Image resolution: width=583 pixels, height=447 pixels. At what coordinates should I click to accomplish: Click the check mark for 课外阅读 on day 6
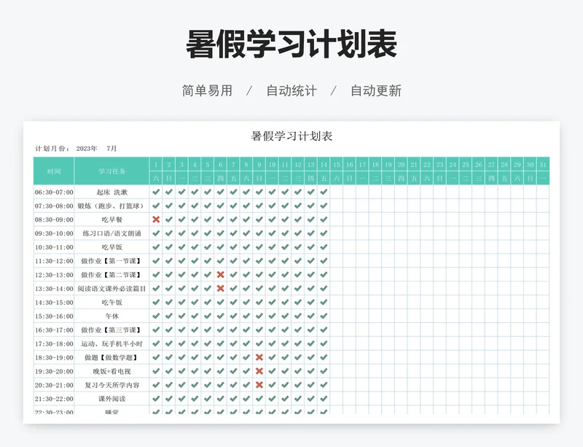[x=221, y=399]
